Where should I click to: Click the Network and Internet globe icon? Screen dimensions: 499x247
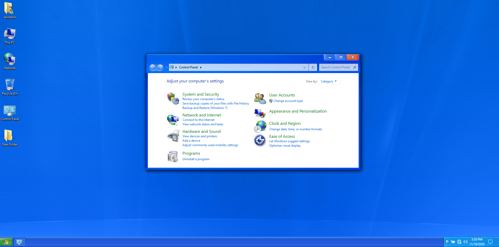pyautogui.click(x=173, y=120)
